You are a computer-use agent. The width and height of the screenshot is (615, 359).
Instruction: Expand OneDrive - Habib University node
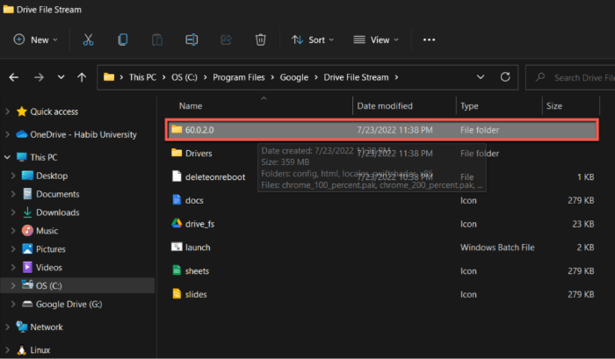click(7, 134)
